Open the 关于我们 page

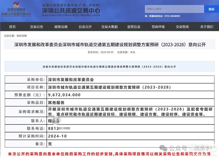pos(206,27)
